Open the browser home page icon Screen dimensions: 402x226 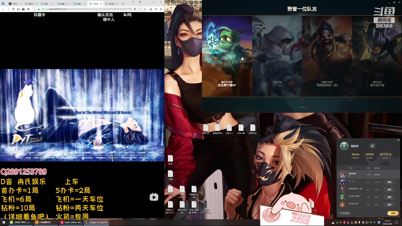(18, 9)
